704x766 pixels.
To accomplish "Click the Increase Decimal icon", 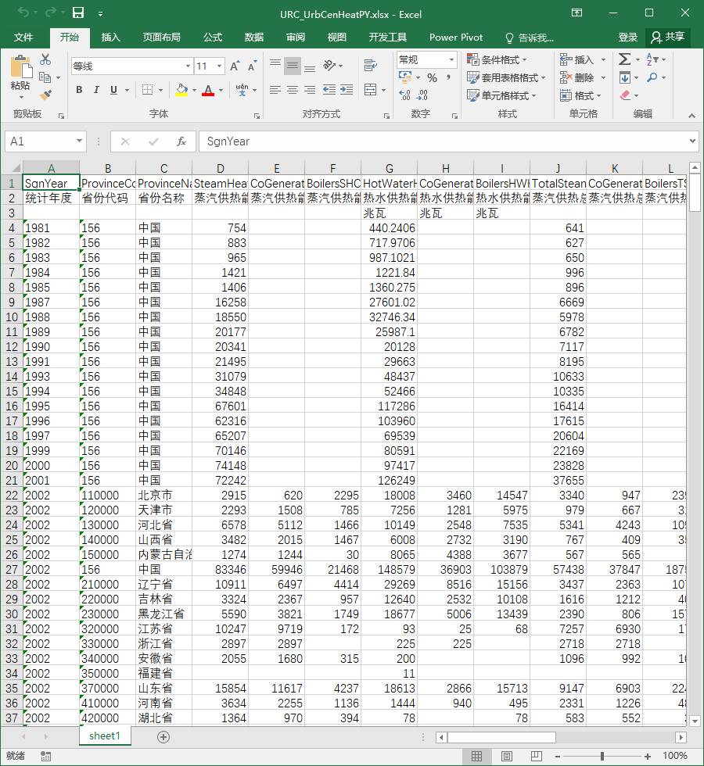I will [405, 95].
